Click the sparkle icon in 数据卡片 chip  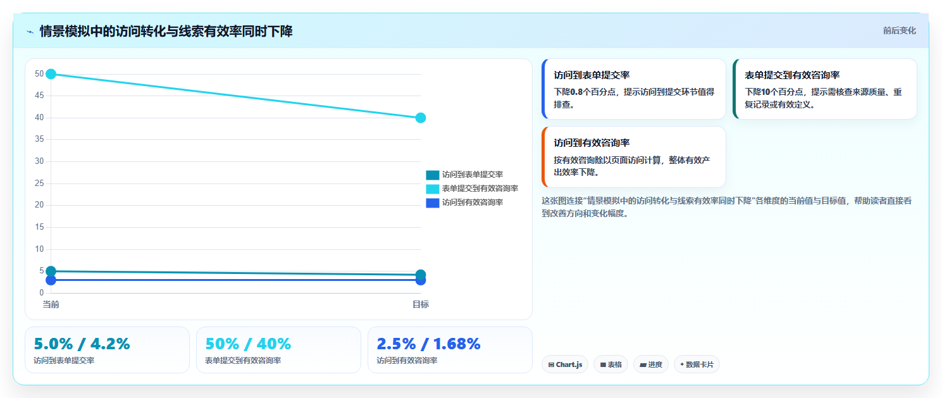click(x=682, y=364)
